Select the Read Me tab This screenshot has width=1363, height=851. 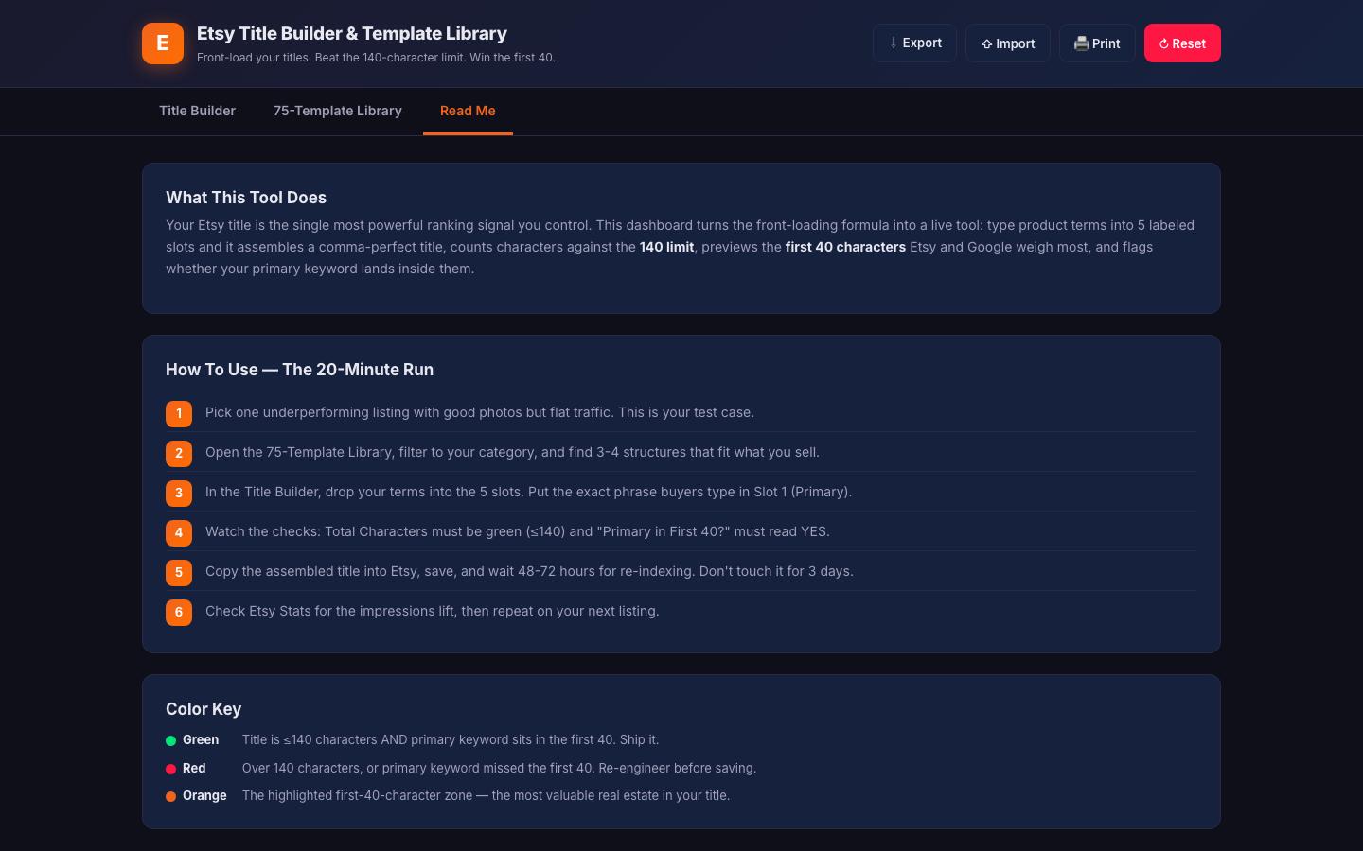click(x=468, y=111)
